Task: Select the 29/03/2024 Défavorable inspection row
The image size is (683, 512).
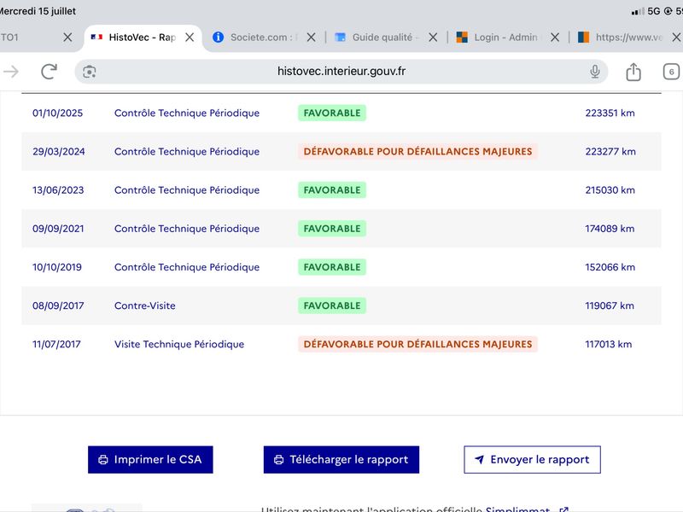Action: click(341, 152)
